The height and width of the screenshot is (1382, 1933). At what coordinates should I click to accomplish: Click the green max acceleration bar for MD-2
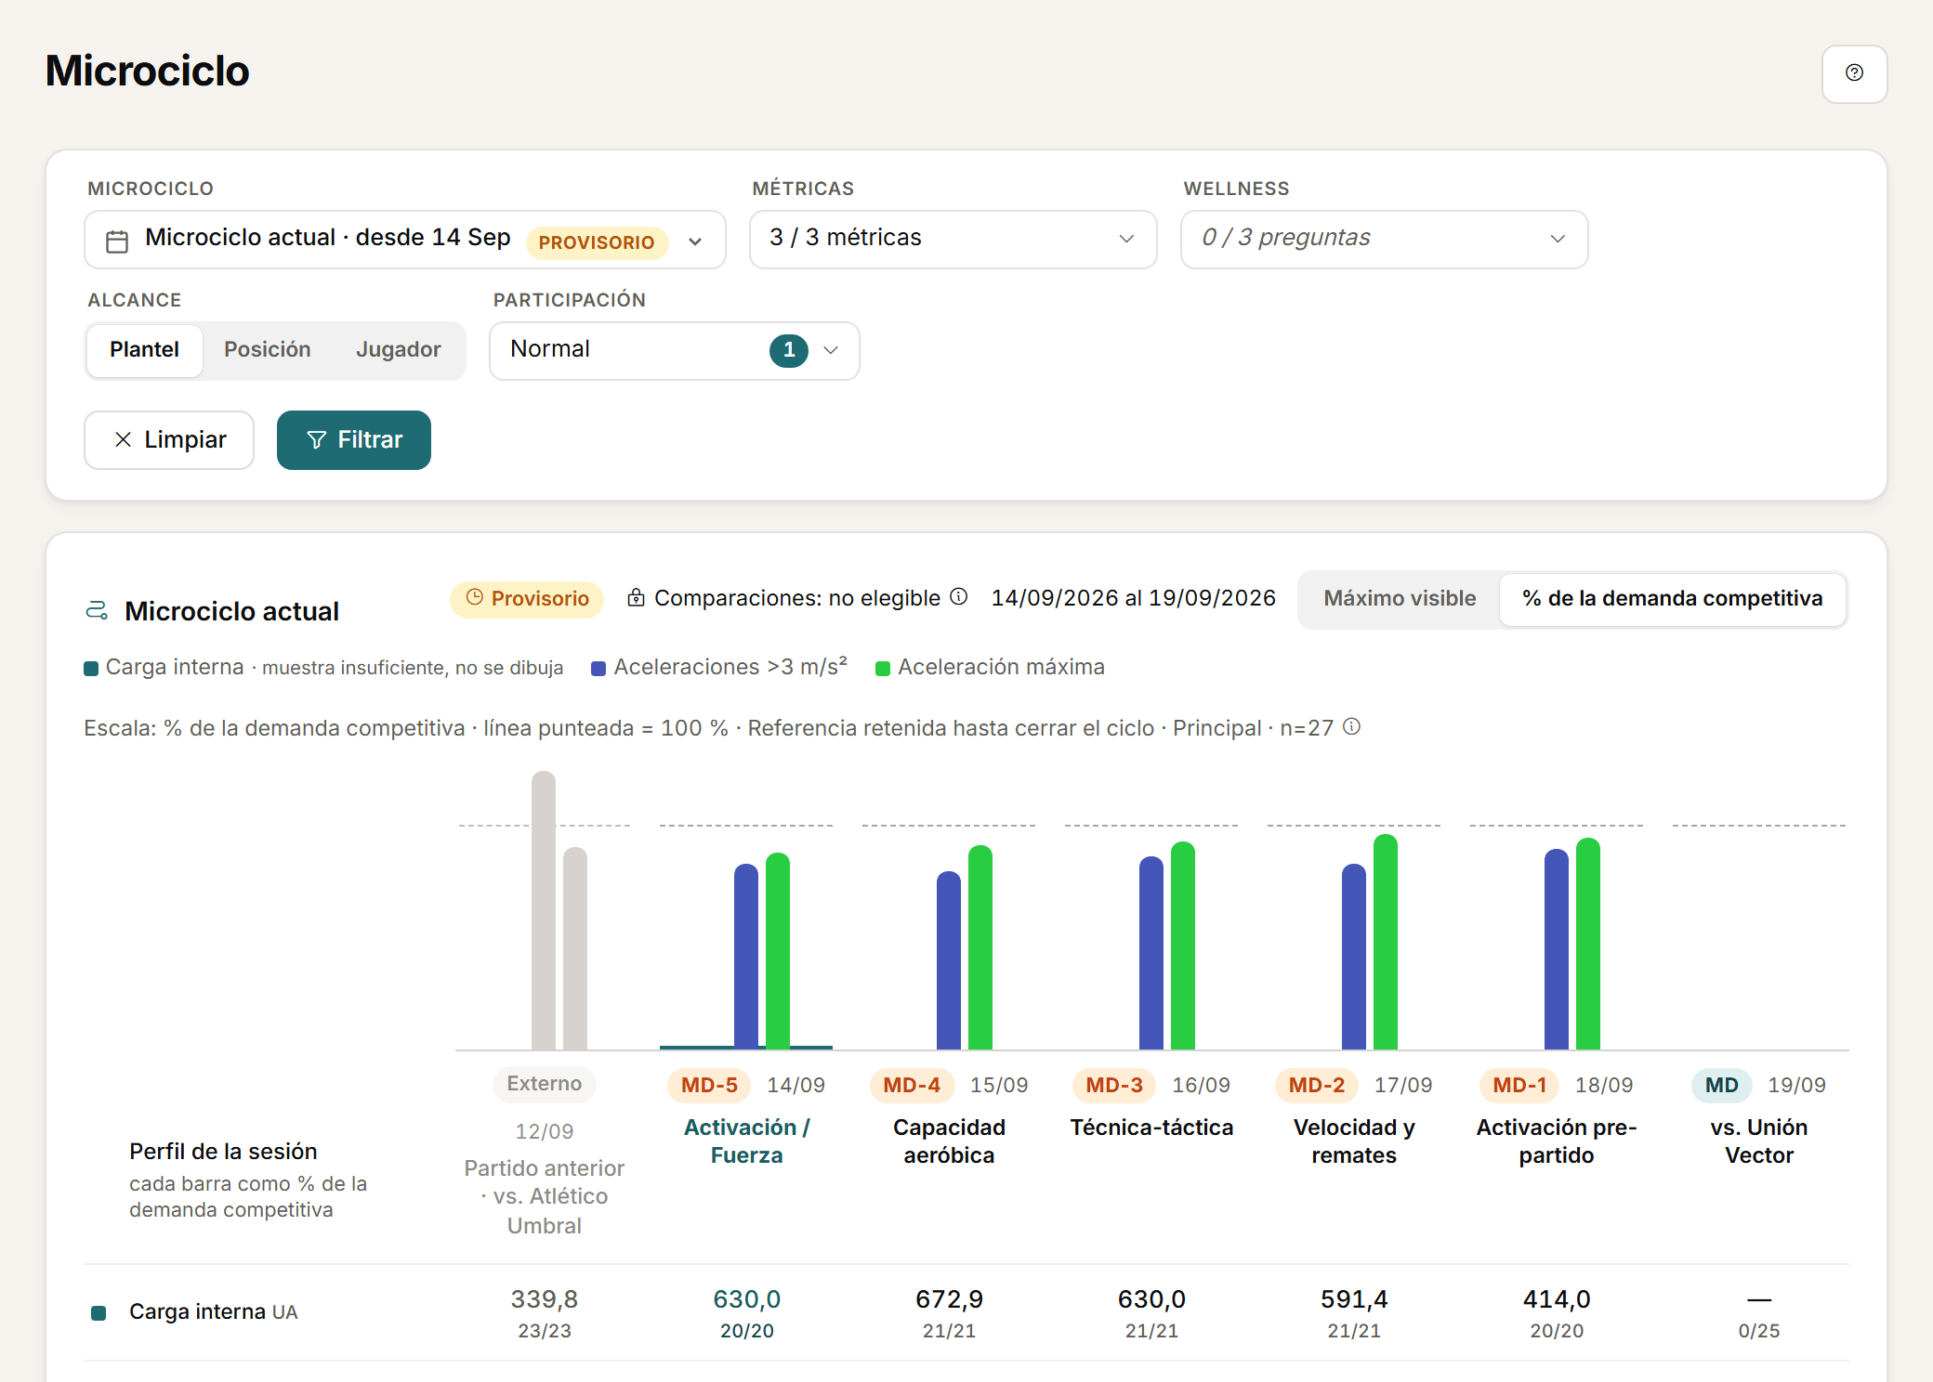click(1385, 942)
